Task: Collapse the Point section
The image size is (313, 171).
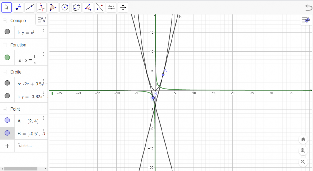Action: pos(5,109)
